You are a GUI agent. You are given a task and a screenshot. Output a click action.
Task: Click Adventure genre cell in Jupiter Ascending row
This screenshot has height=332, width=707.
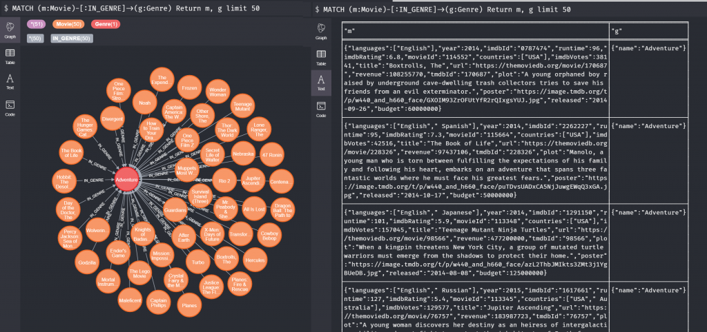648,307
